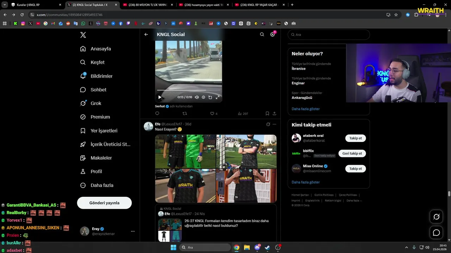Bookmark Serhat's video post
The width and height of the screenshot is (451, 253).
point(267,113)
